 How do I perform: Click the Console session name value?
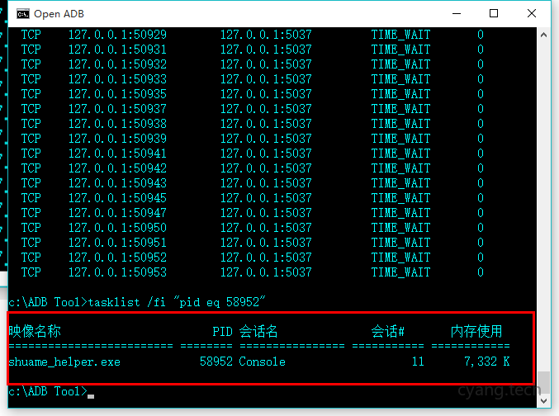pos(262,362)
